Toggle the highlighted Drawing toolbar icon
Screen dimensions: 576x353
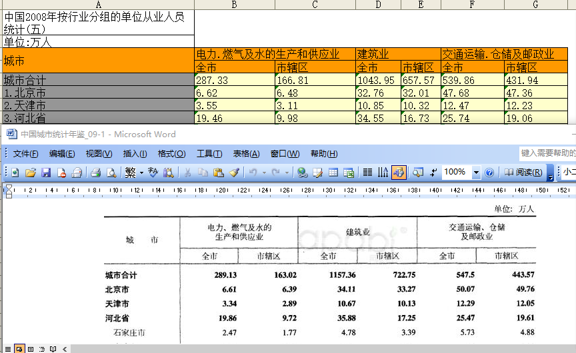point(399,172)
